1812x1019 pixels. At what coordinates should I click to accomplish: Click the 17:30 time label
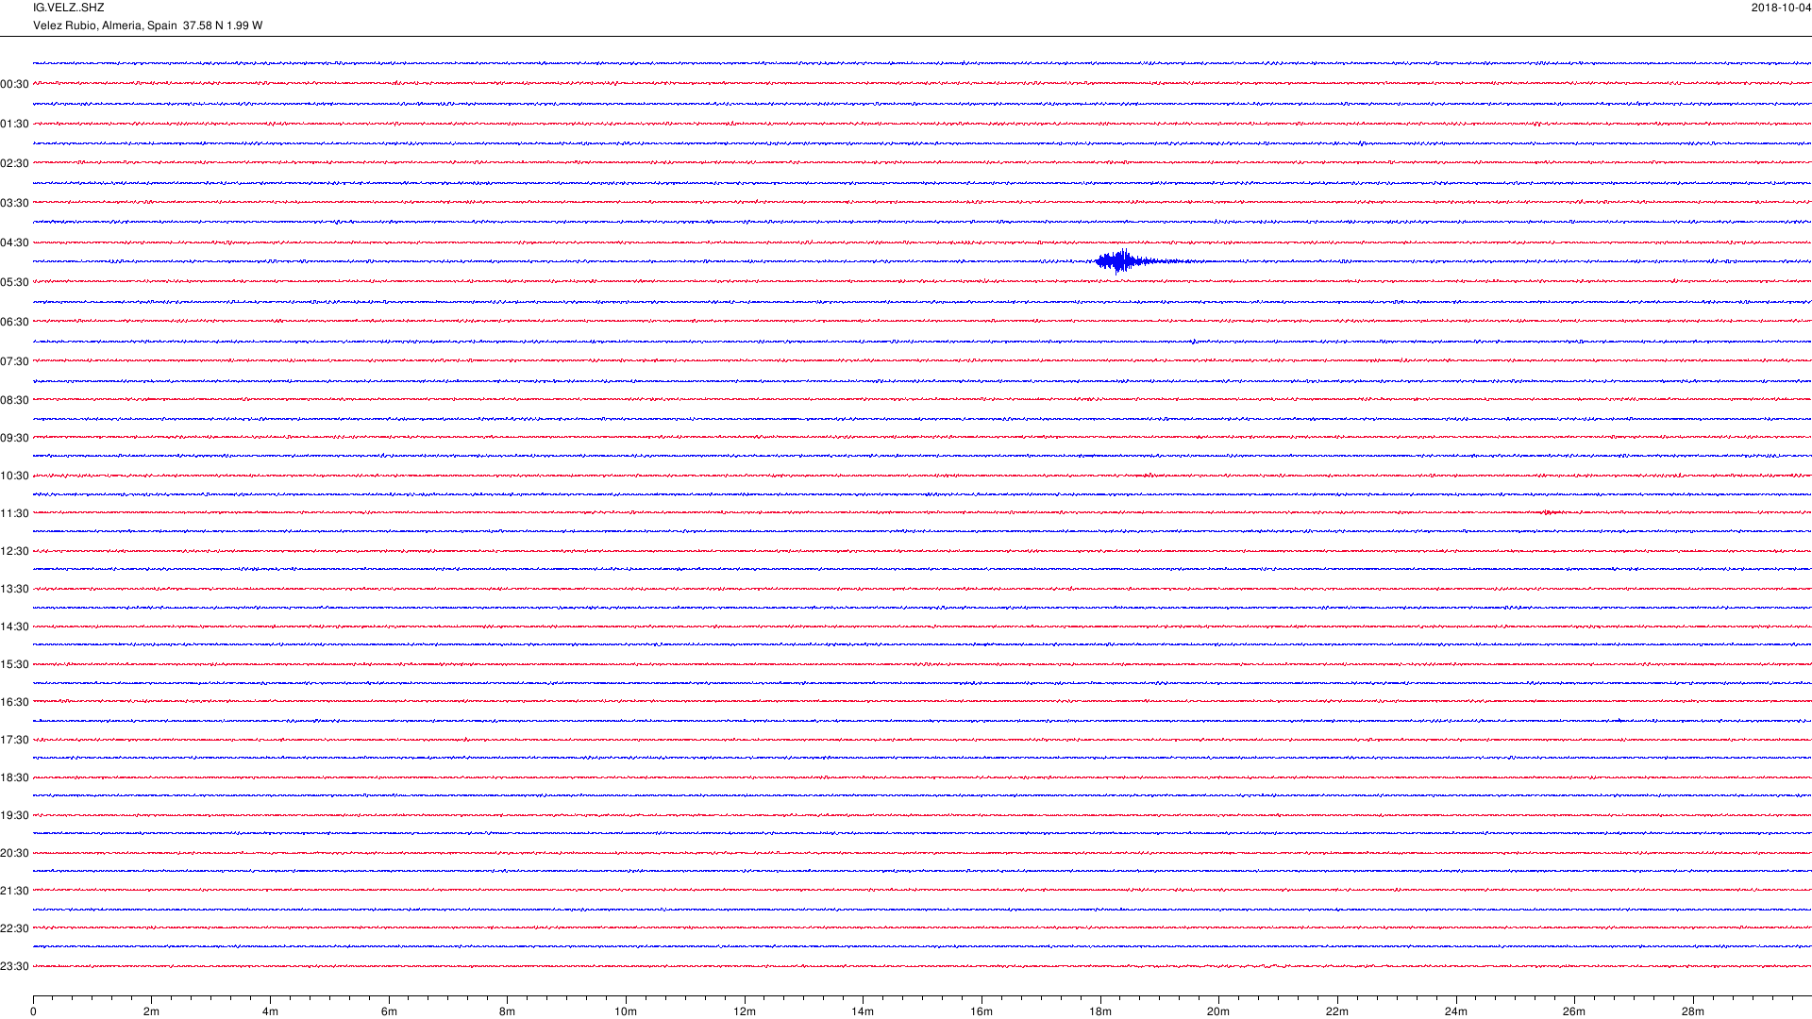tap(14, 741)
